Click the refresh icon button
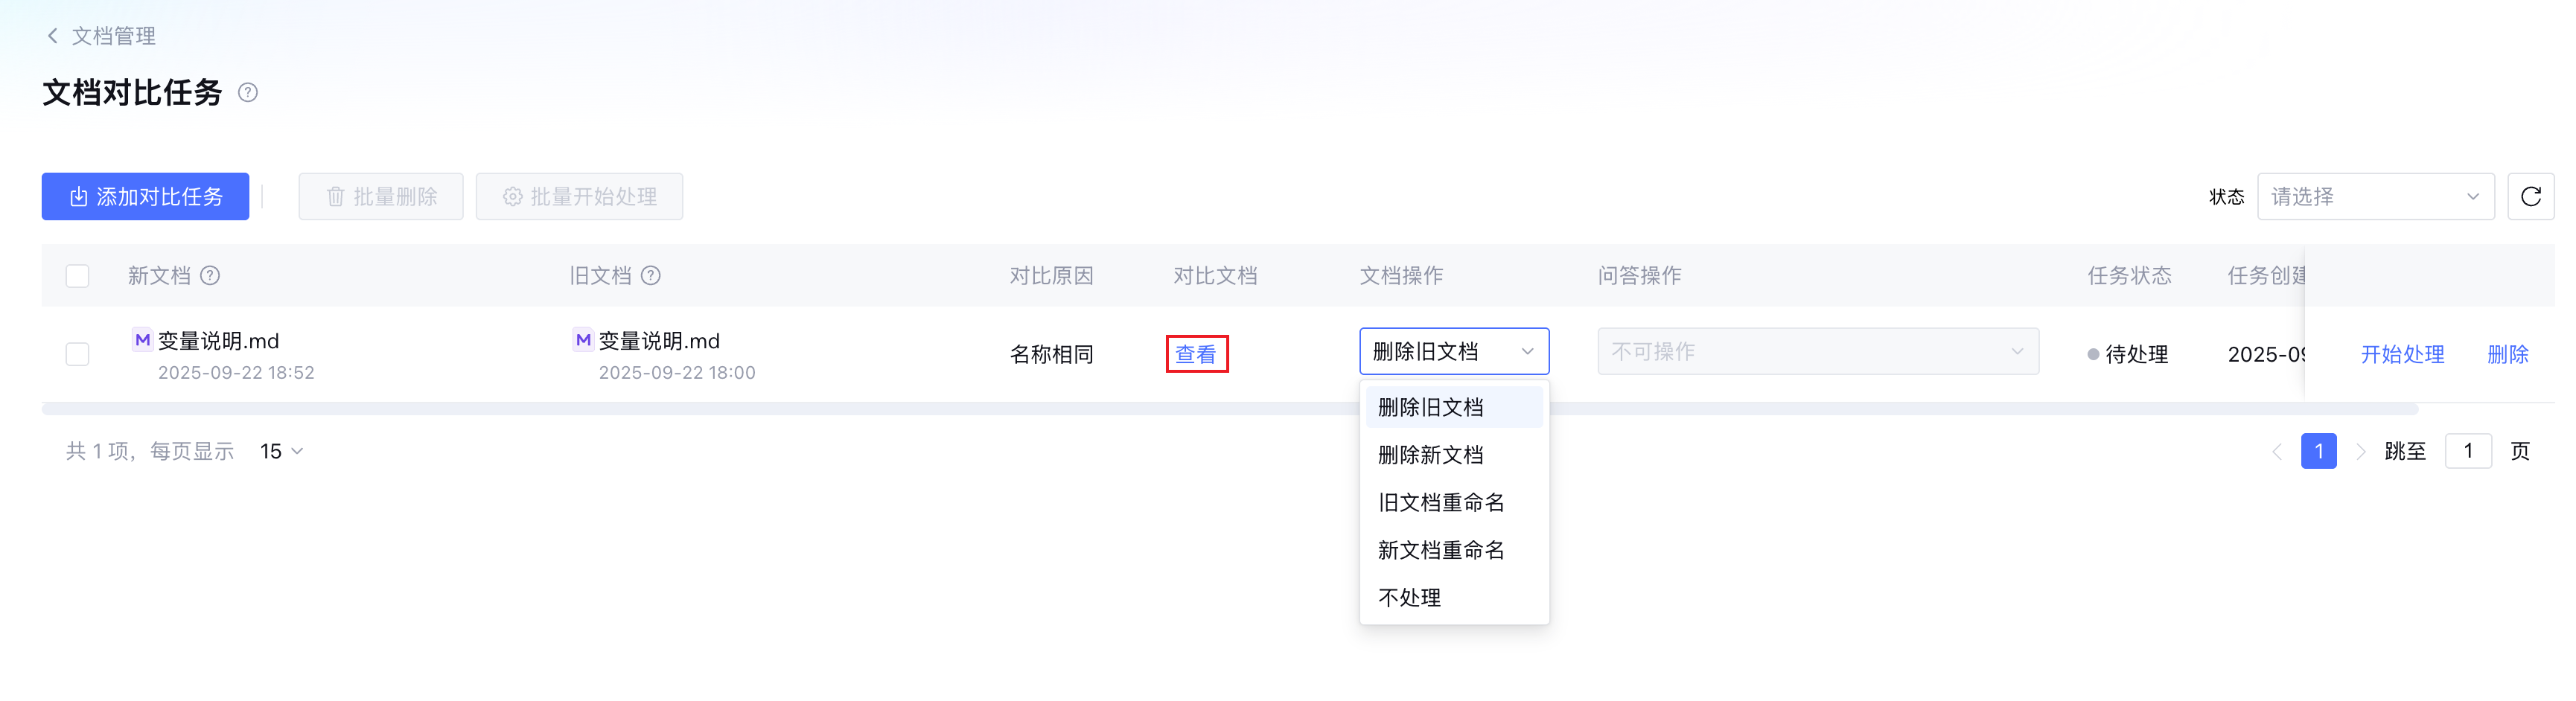Image resolution: width=2576 pixels, height=701 pixels. pyautogui.click(x=2530, y=196)
